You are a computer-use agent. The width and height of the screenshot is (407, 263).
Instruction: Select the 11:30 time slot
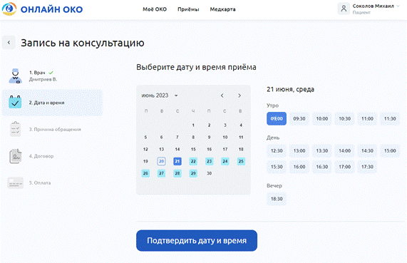[x=390, y=118]
